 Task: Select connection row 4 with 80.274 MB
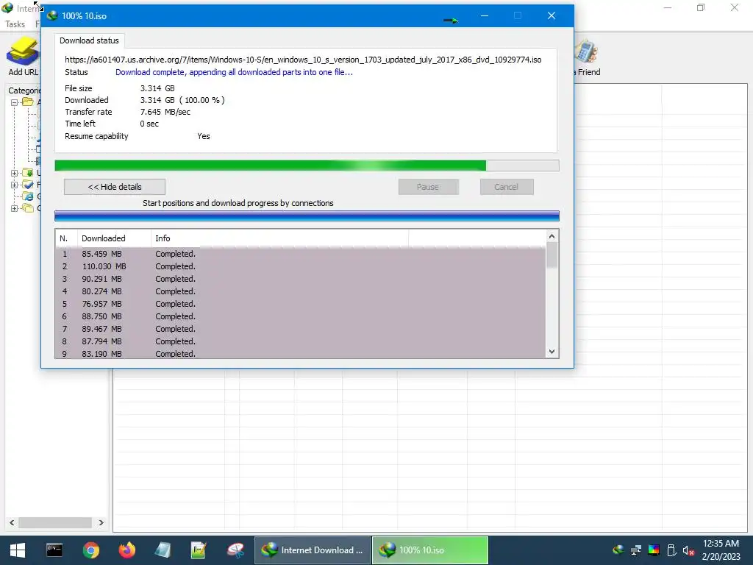(x=301, y=291)
